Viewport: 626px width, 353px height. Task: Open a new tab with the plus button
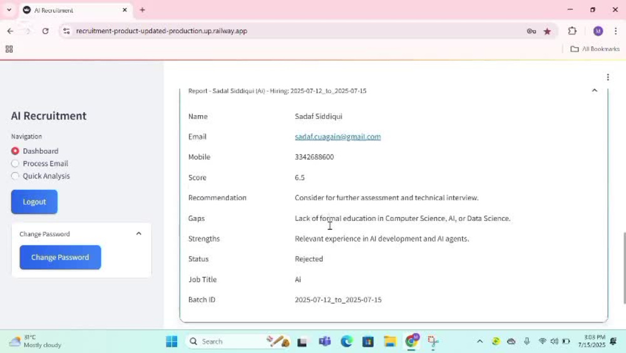click(x=142, y=10)
